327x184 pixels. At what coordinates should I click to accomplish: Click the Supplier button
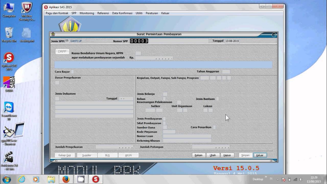coord(87,155)
